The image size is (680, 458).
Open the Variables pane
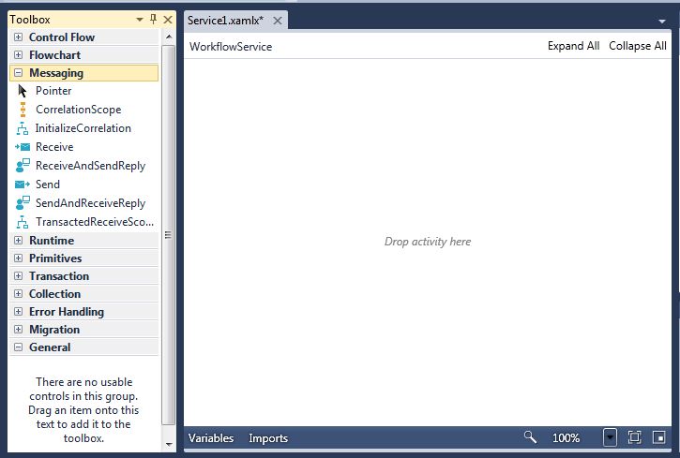click(x=211, y=438)
